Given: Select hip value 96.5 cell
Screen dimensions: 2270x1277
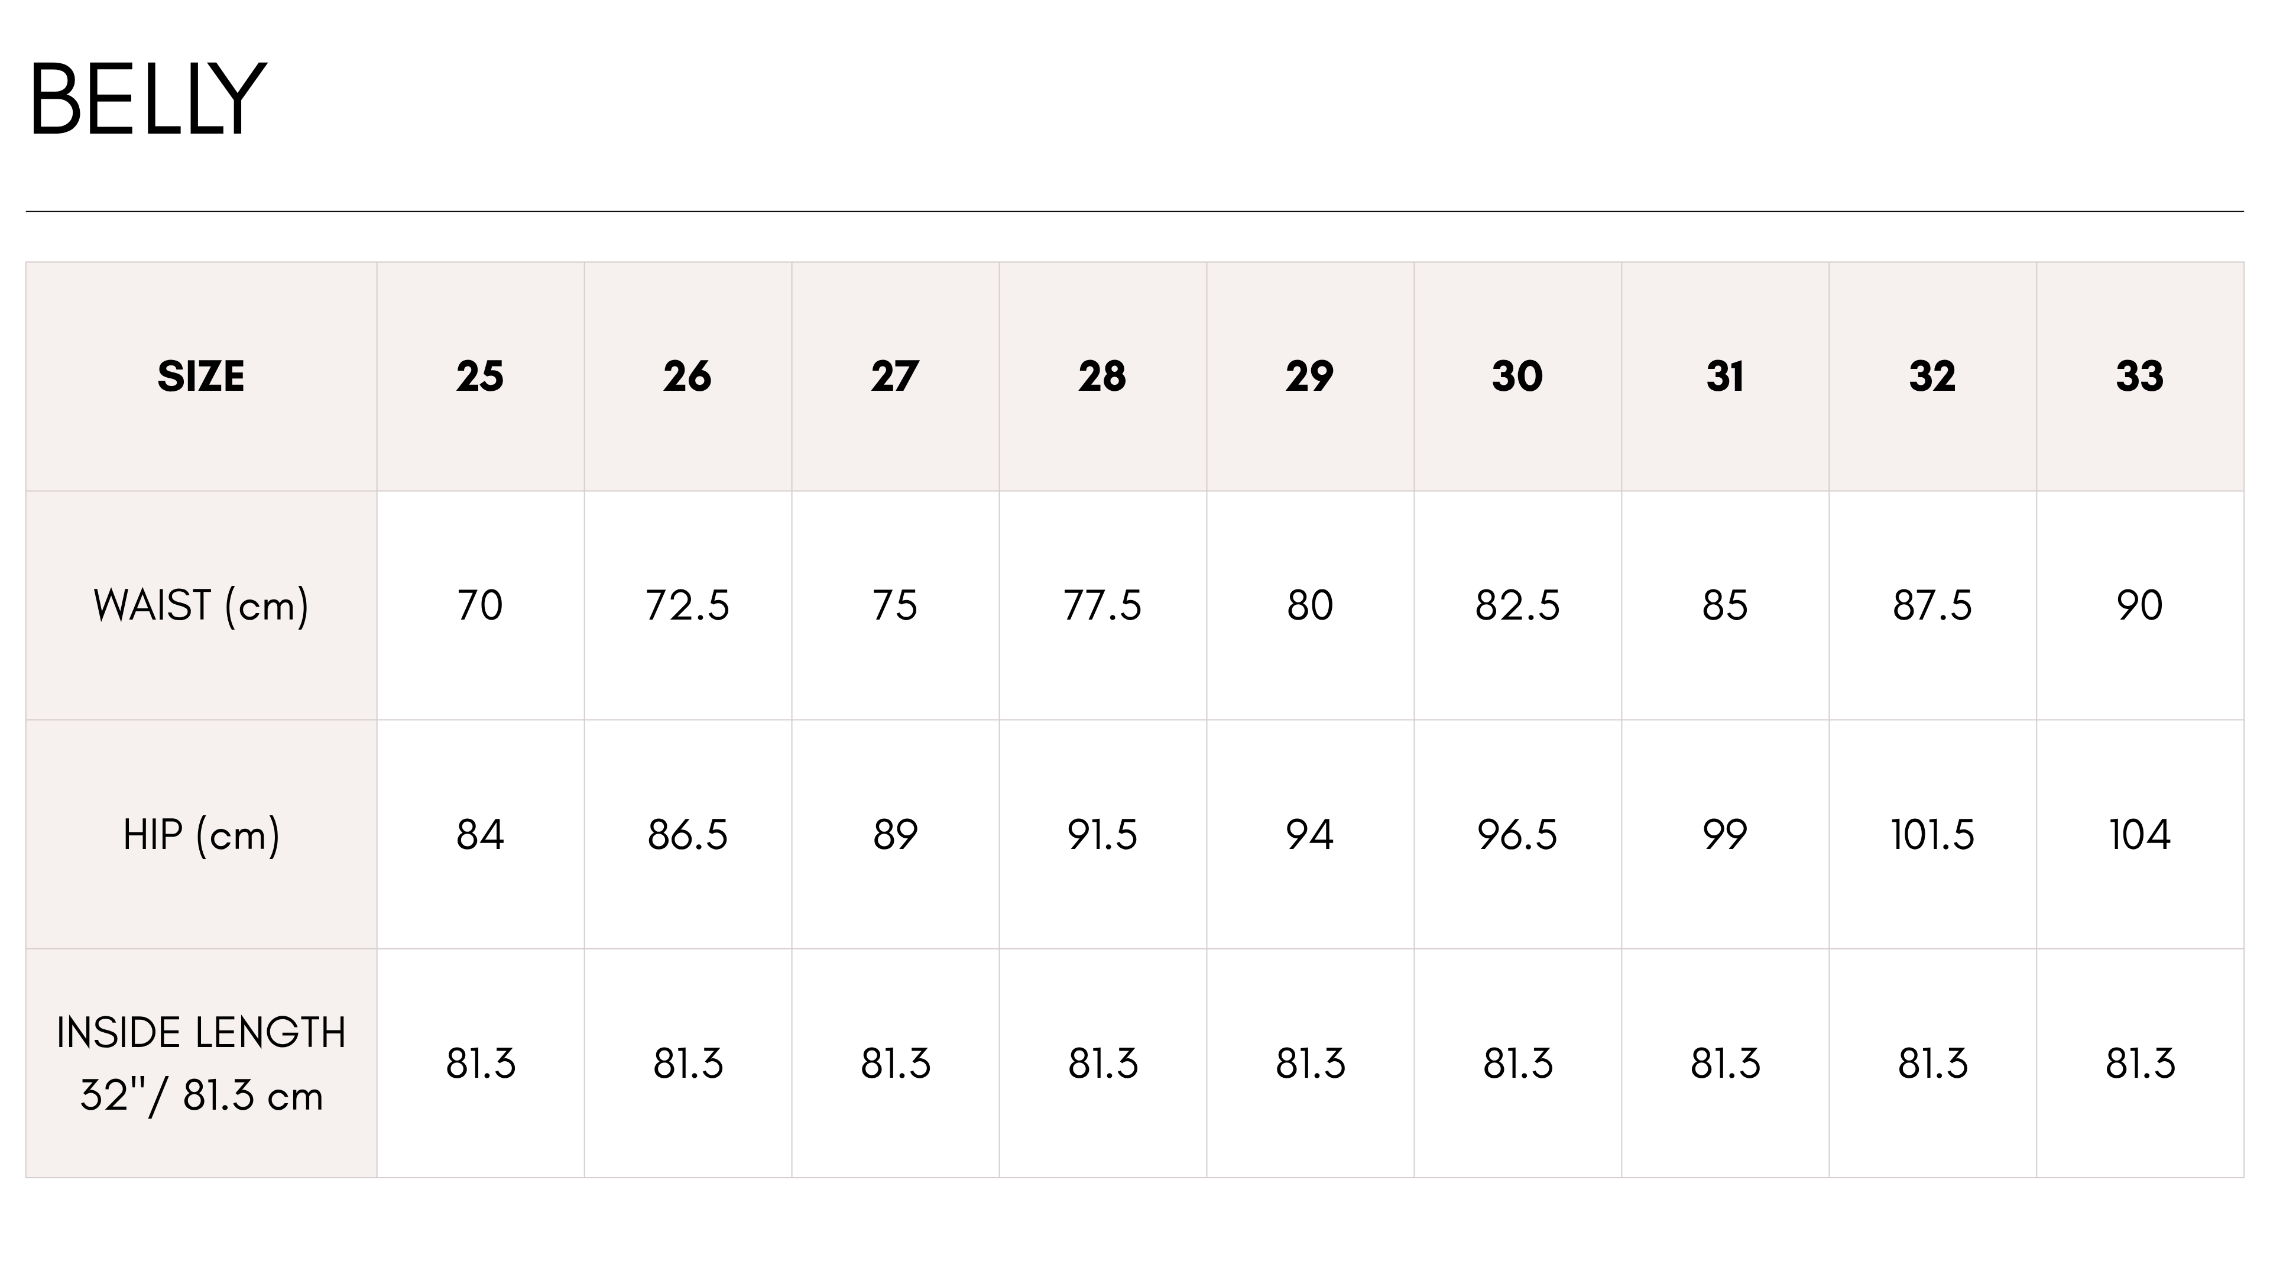Looking at the screenshot, I should point(1517,835).
